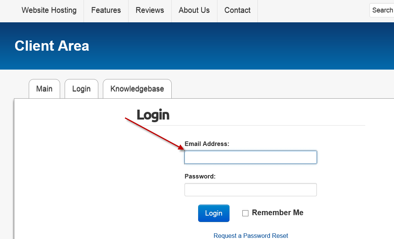The width and height of the screenshot is (394, 239).
Task: Click the blue Login button
Action: (x=214, y=213)
